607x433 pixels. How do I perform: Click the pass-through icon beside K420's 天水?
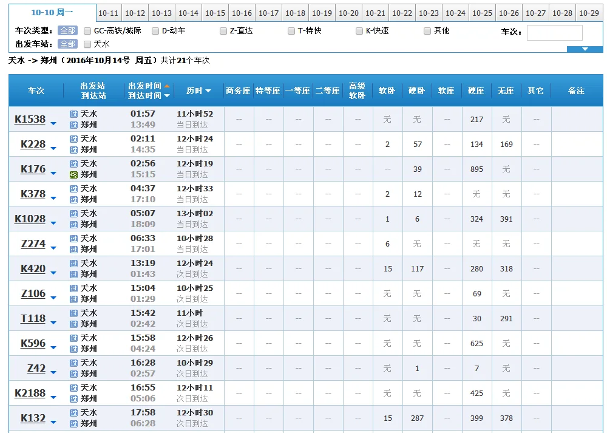pos(73,264)
